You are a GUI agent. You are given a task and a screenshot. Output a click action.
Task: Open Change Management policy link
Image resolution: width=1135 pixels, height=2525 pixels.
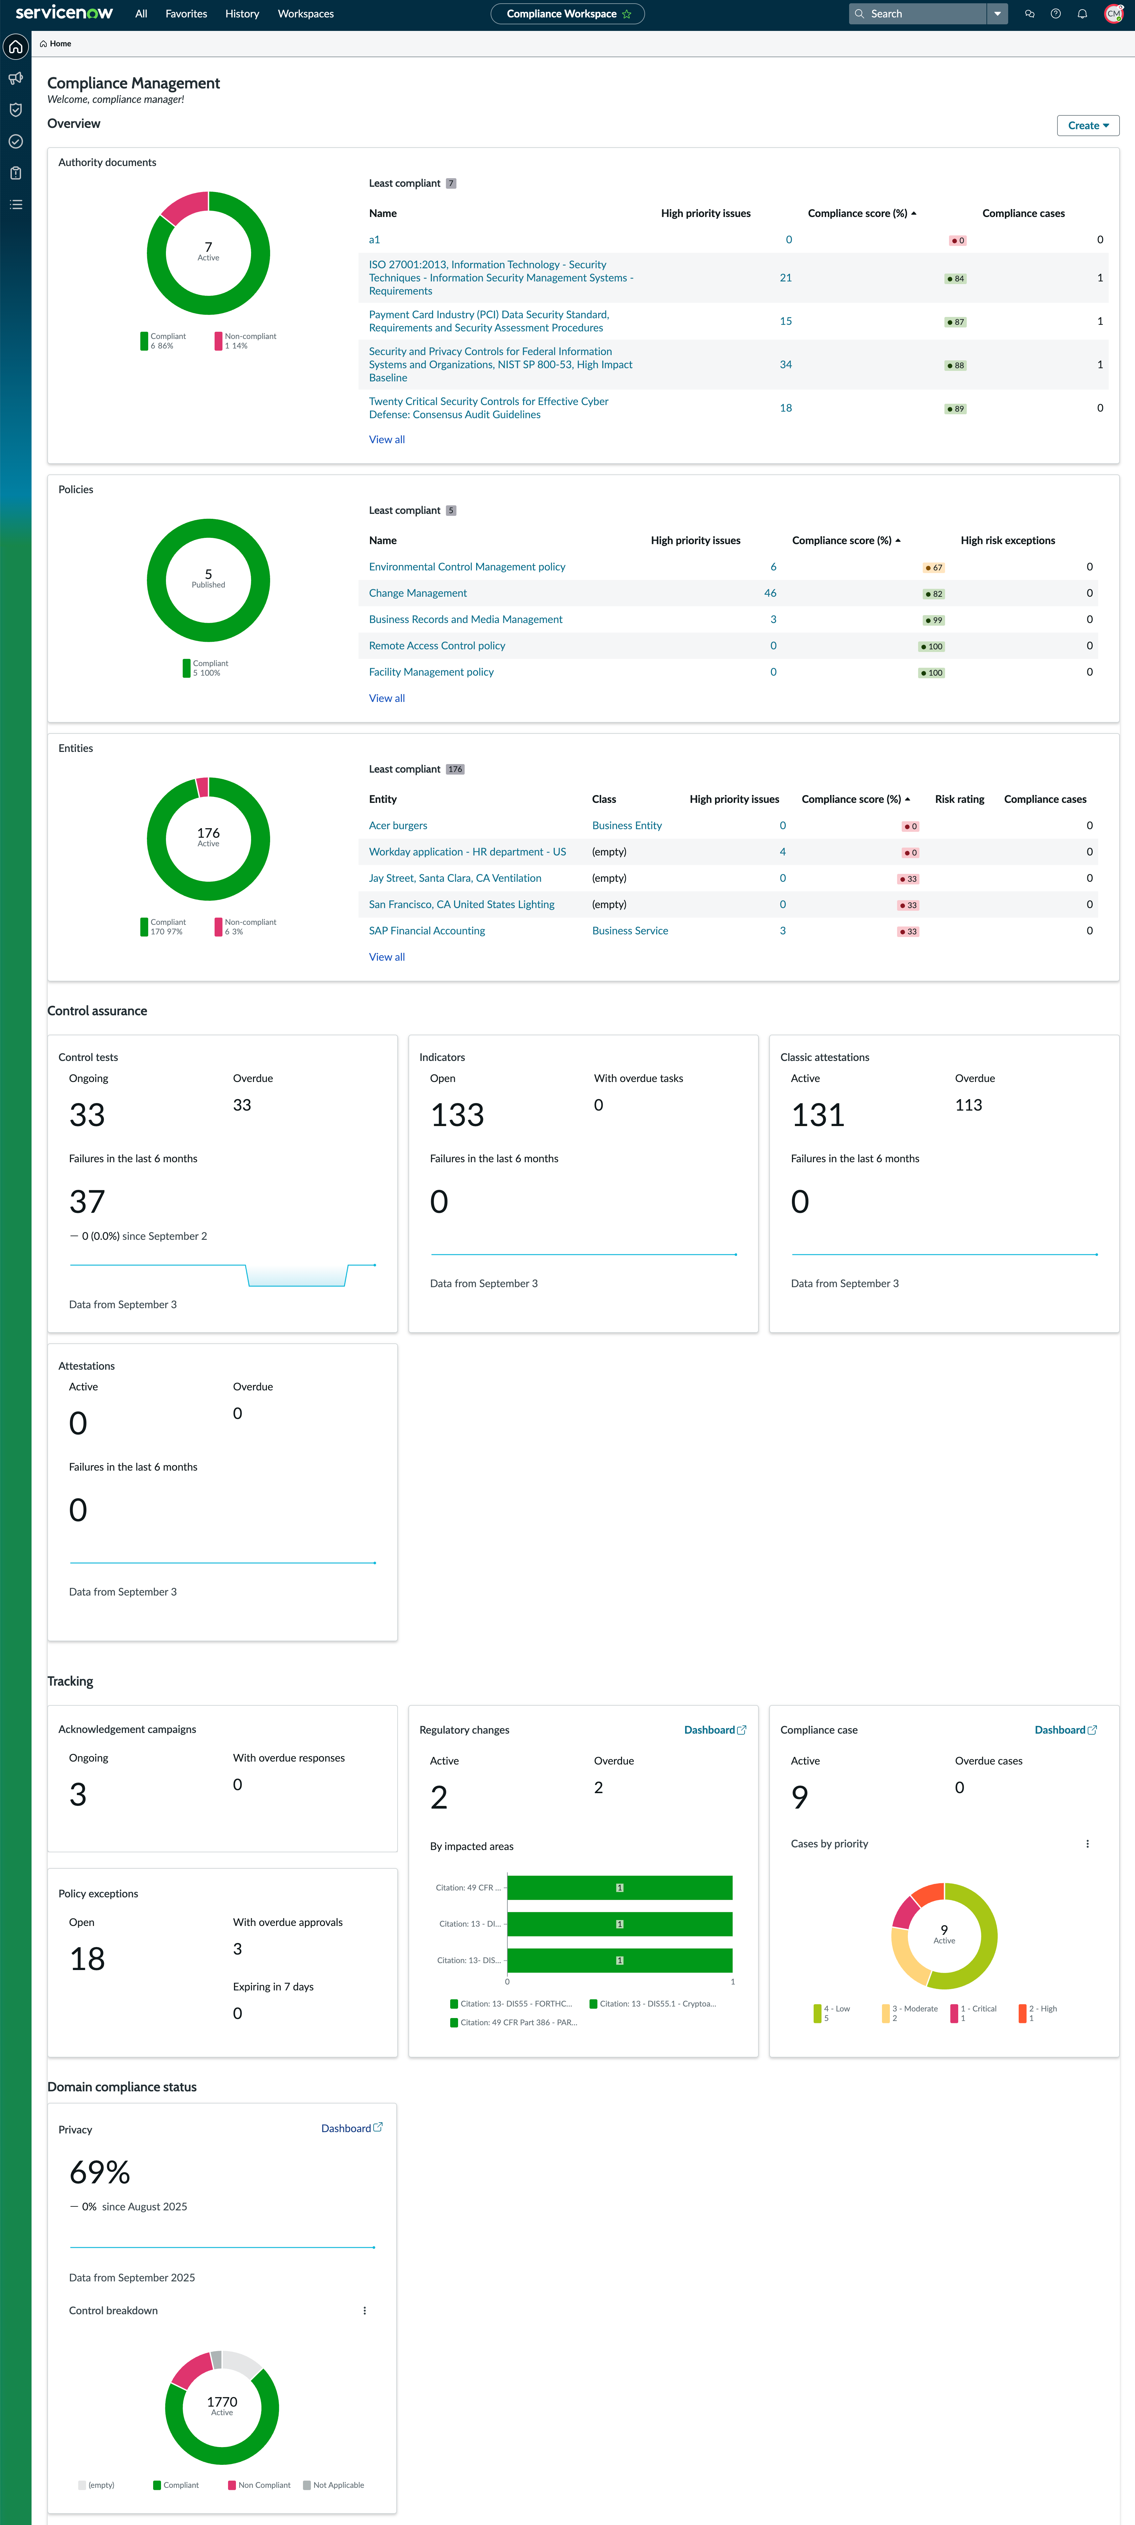tap(417, 593)
